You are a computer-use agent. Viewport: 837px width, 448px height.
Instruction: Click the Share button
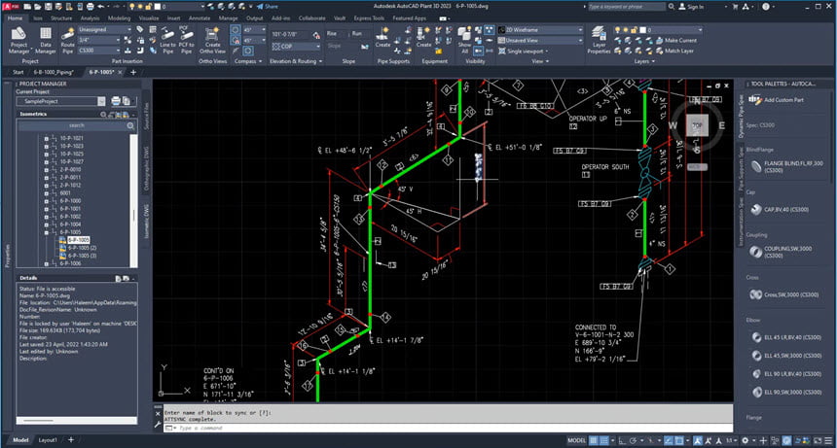(268, 7)
